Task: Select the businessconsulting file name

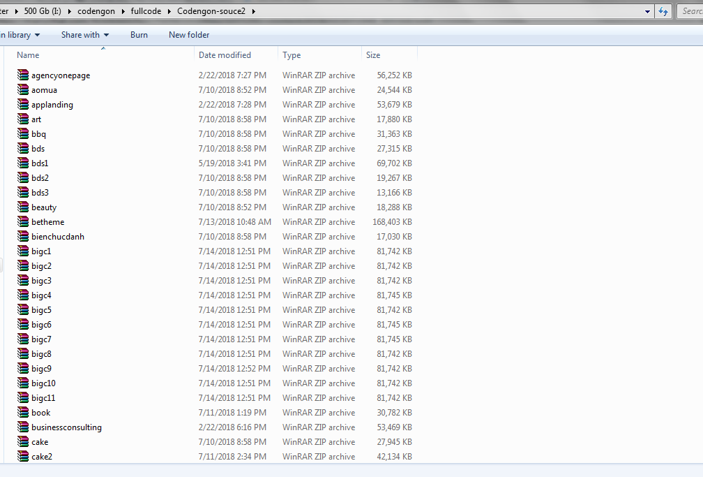Action: (x=66, y=427)
